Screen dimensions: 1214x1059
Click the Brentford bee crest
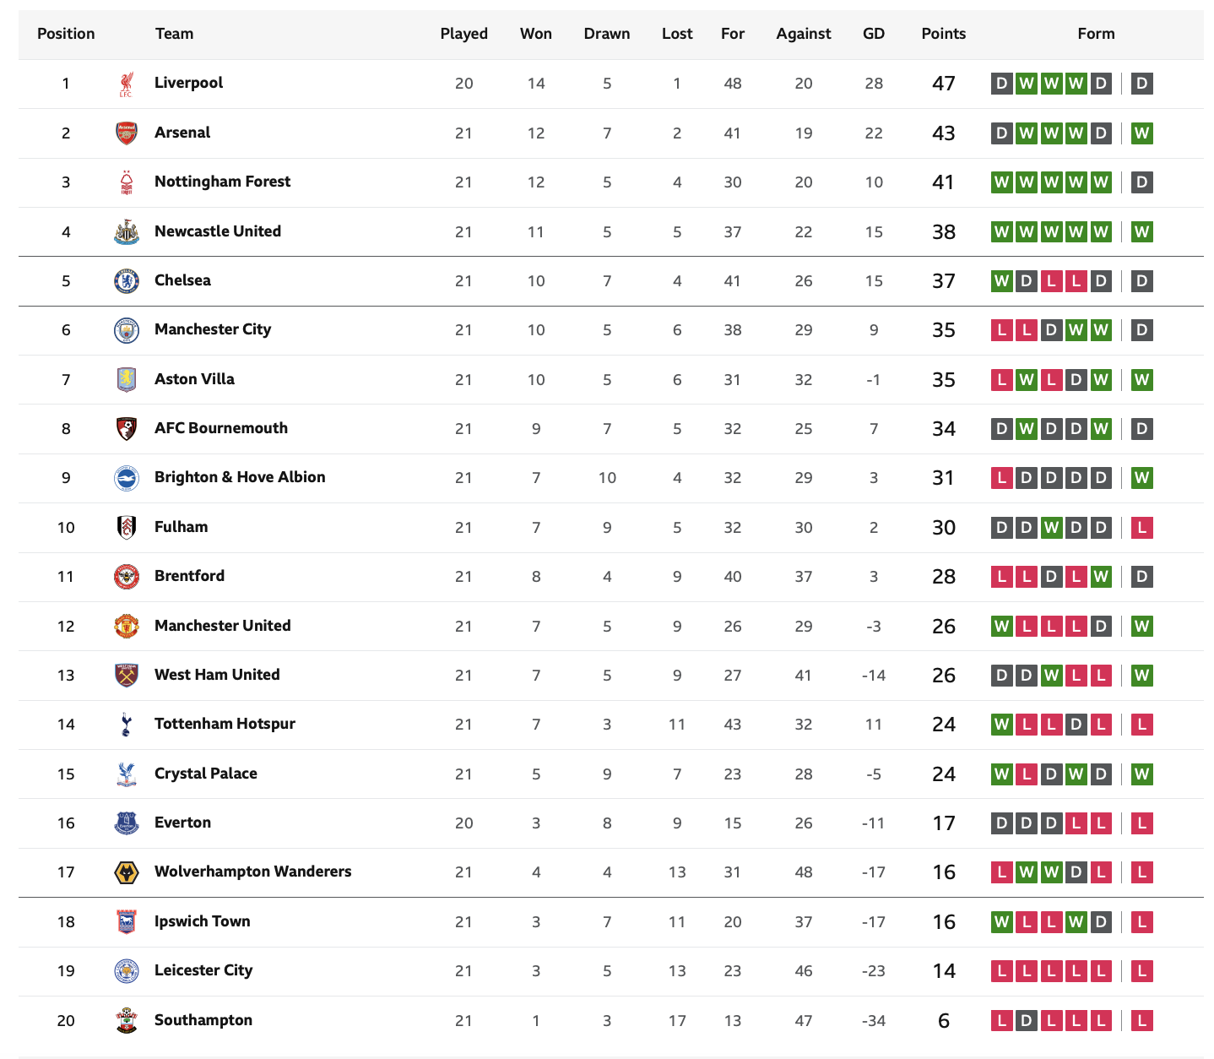[x=126, y=577]
